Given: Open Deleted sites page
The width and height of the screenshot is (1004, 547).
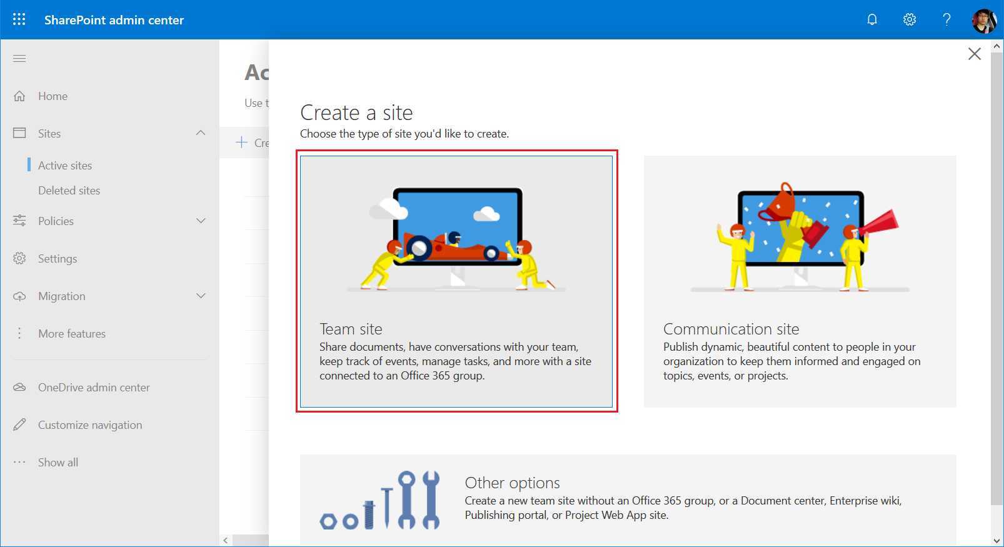Looking at the screenshot, I should pyautogui.click(x=69, y=191).
